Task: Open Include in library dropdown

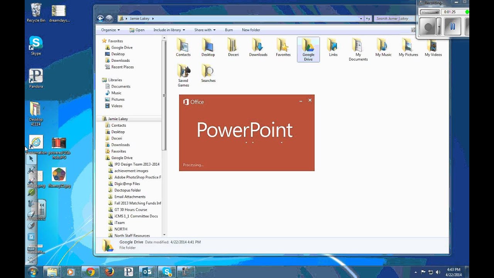Action: click(169, 30)
